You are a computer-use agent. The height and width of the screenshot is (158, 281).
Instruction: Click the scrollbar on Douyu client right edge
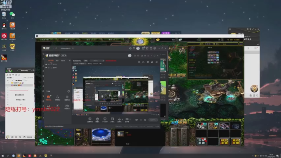point(168,61)
